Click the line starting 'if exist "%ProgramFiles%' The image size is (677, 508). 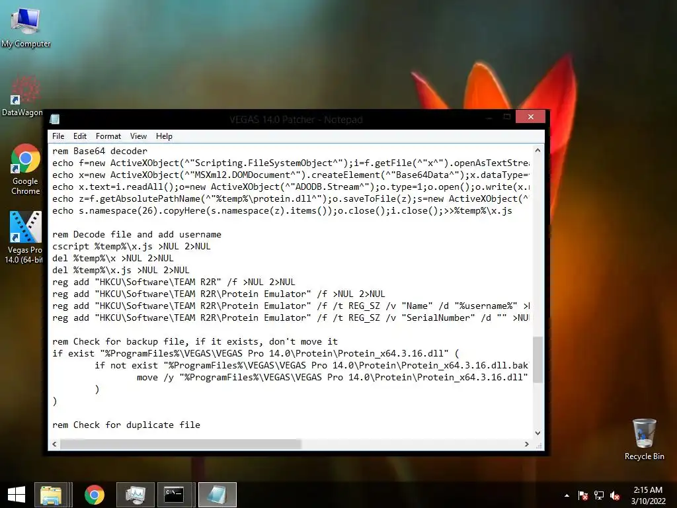coord(256,353)
